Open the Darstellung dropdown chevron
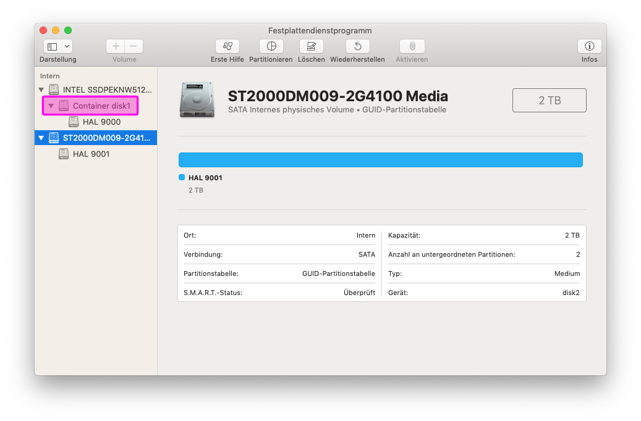This screenshot has height=421, width=641. pos(67,46)
